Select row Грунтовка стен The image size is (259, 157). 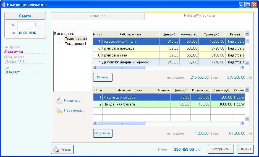point(169,55)
